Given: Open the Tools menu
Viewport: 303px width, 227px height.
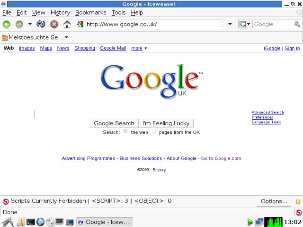Looking at the screenshot, I should 118,13.
